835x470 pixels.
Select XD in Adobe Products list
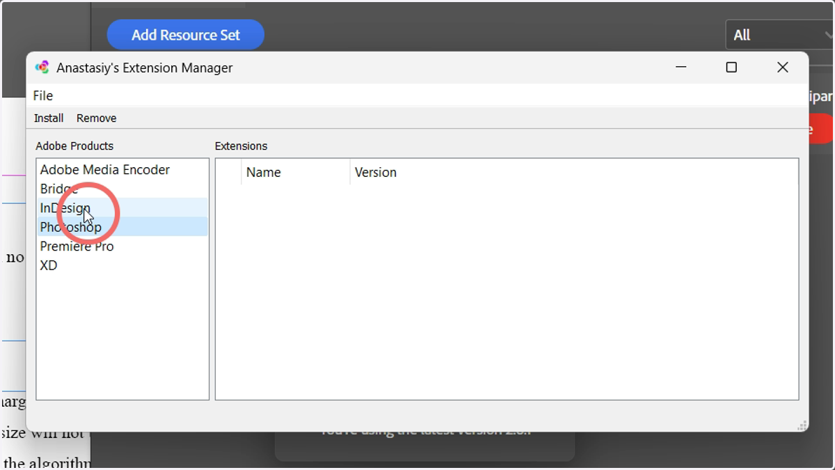(x=122, y=265)
